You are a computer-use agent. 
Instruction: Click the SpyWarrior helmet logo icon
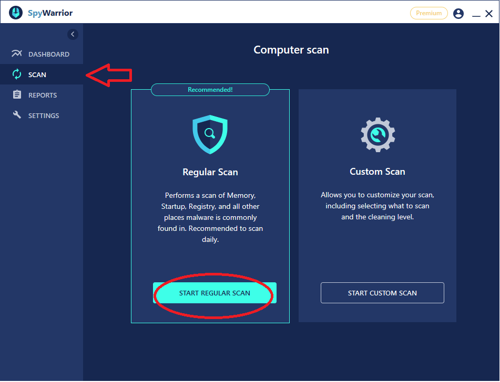(16, 13)
